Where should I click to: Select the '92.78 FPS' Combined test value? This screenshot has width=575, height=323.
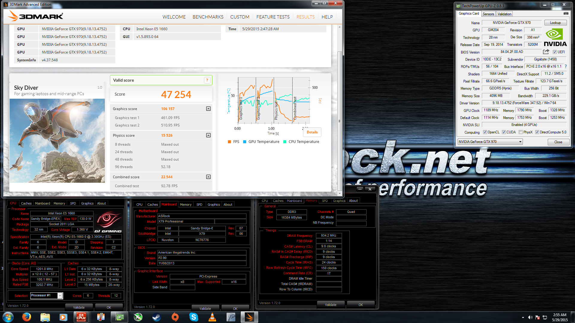point(169,186)
